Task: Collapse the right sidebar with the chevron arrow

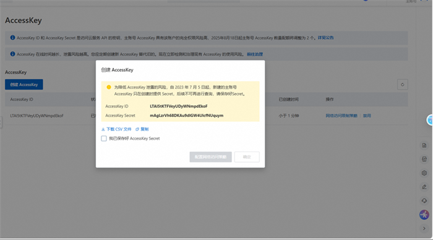Action: [x=424, y=228]
